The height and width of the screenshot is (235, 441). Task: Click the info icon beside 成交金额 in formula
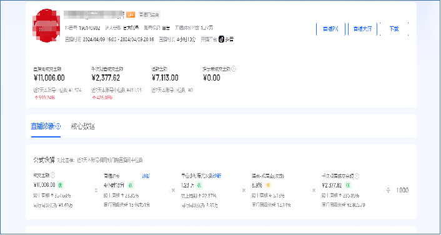pyautogui.click(x=53, y=176)
